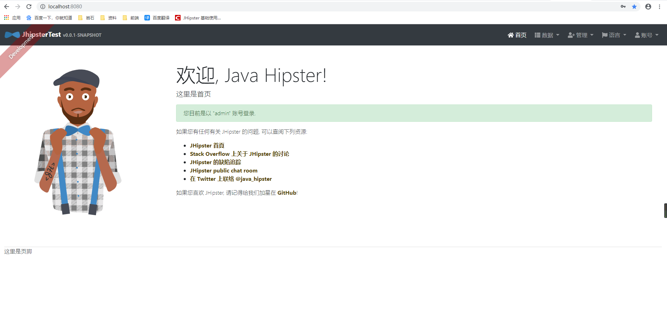Click the saved password key icon
The width and height of the screenshot is (667, 313).
pyautogui.click(x=623, y=7)
